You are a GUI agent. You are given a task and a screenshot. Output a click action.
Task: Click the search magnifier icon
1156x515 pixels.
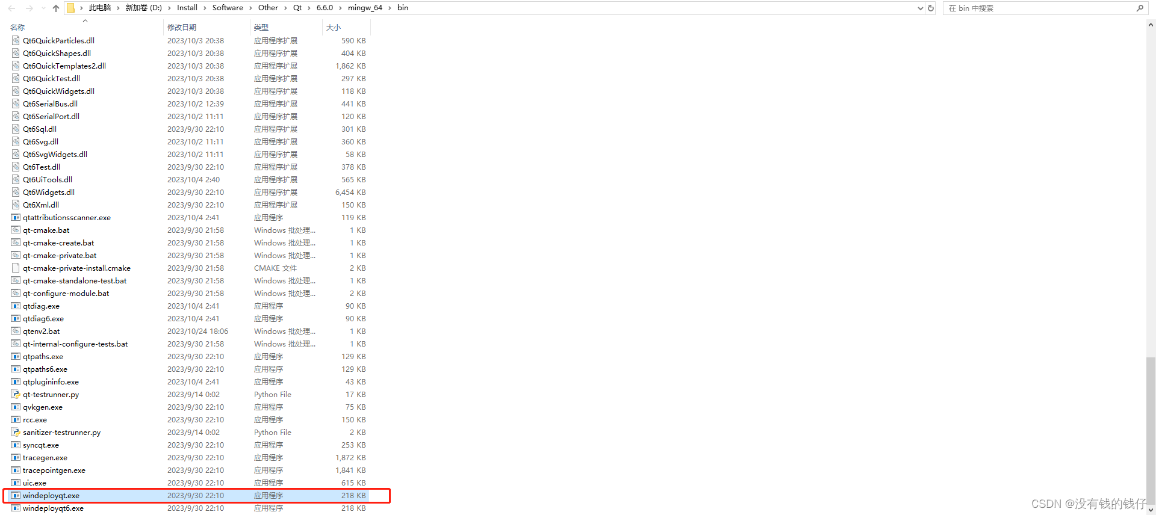coord(1140,8)
